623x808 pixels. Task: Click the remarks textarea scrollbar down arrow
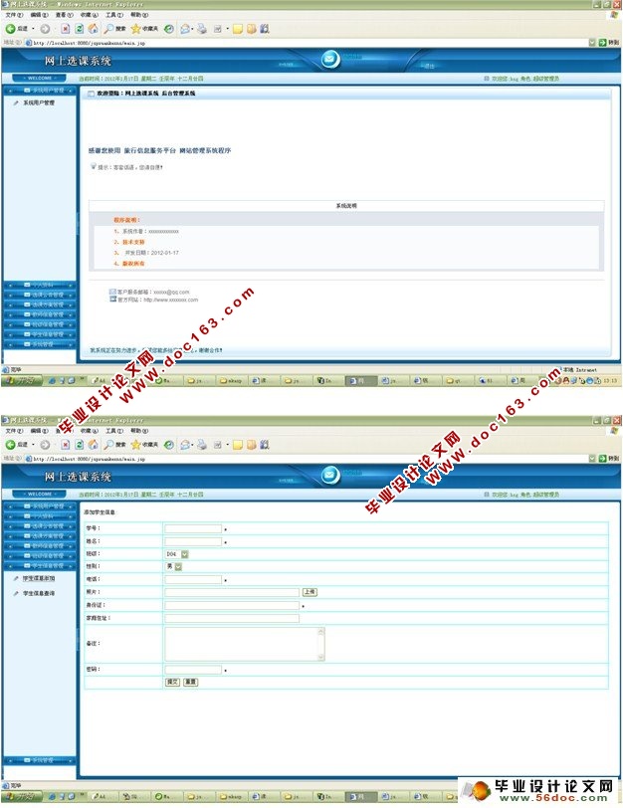(x=321, y=657)
